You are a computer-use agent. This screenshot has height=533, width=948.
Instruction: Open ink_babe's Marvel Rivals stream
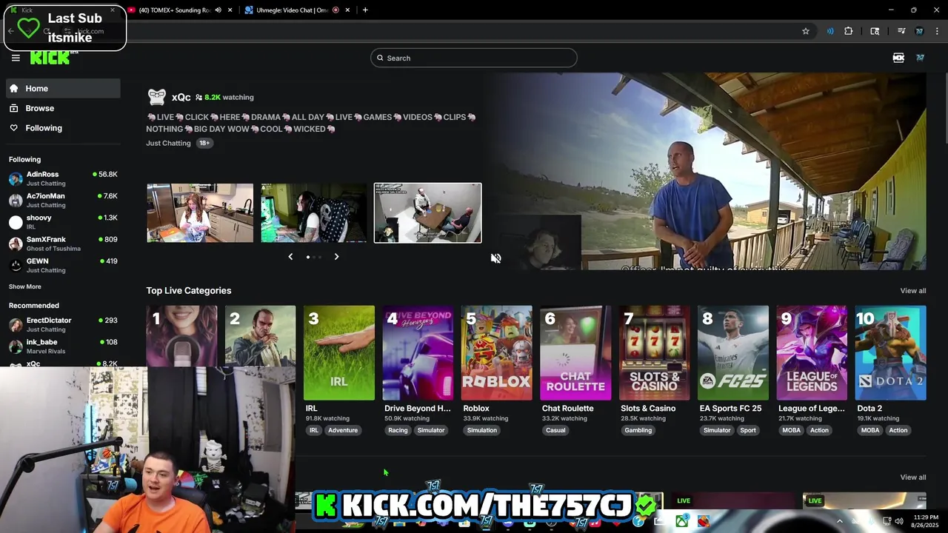coord(63,346)
